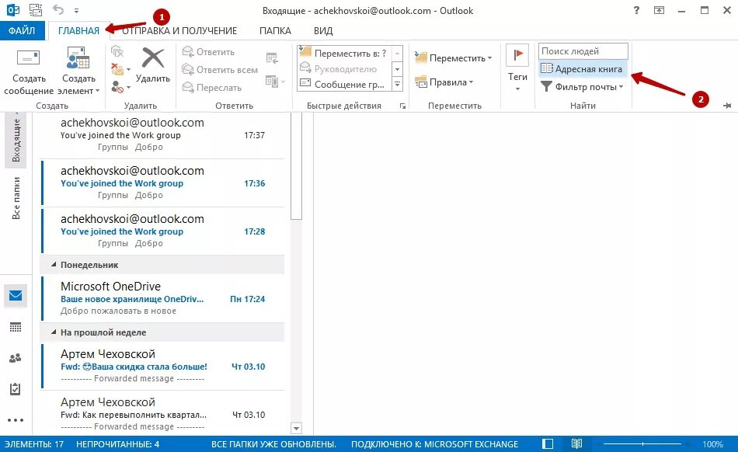This screenshot has height=452, width=738.
Task: Click НЕПРОЧИТАННЫЕ: 4 in status bar
Action: tap(117, 444)
